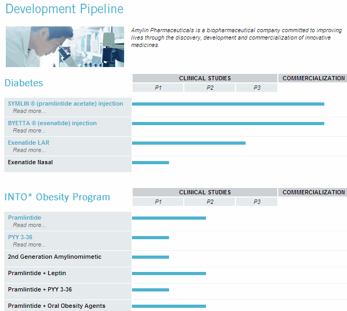Image resolution: width=347 pixels, height=311 pixels.
Task: Click Read more under PYY 3-36
Action: click(x=29, y=244)
